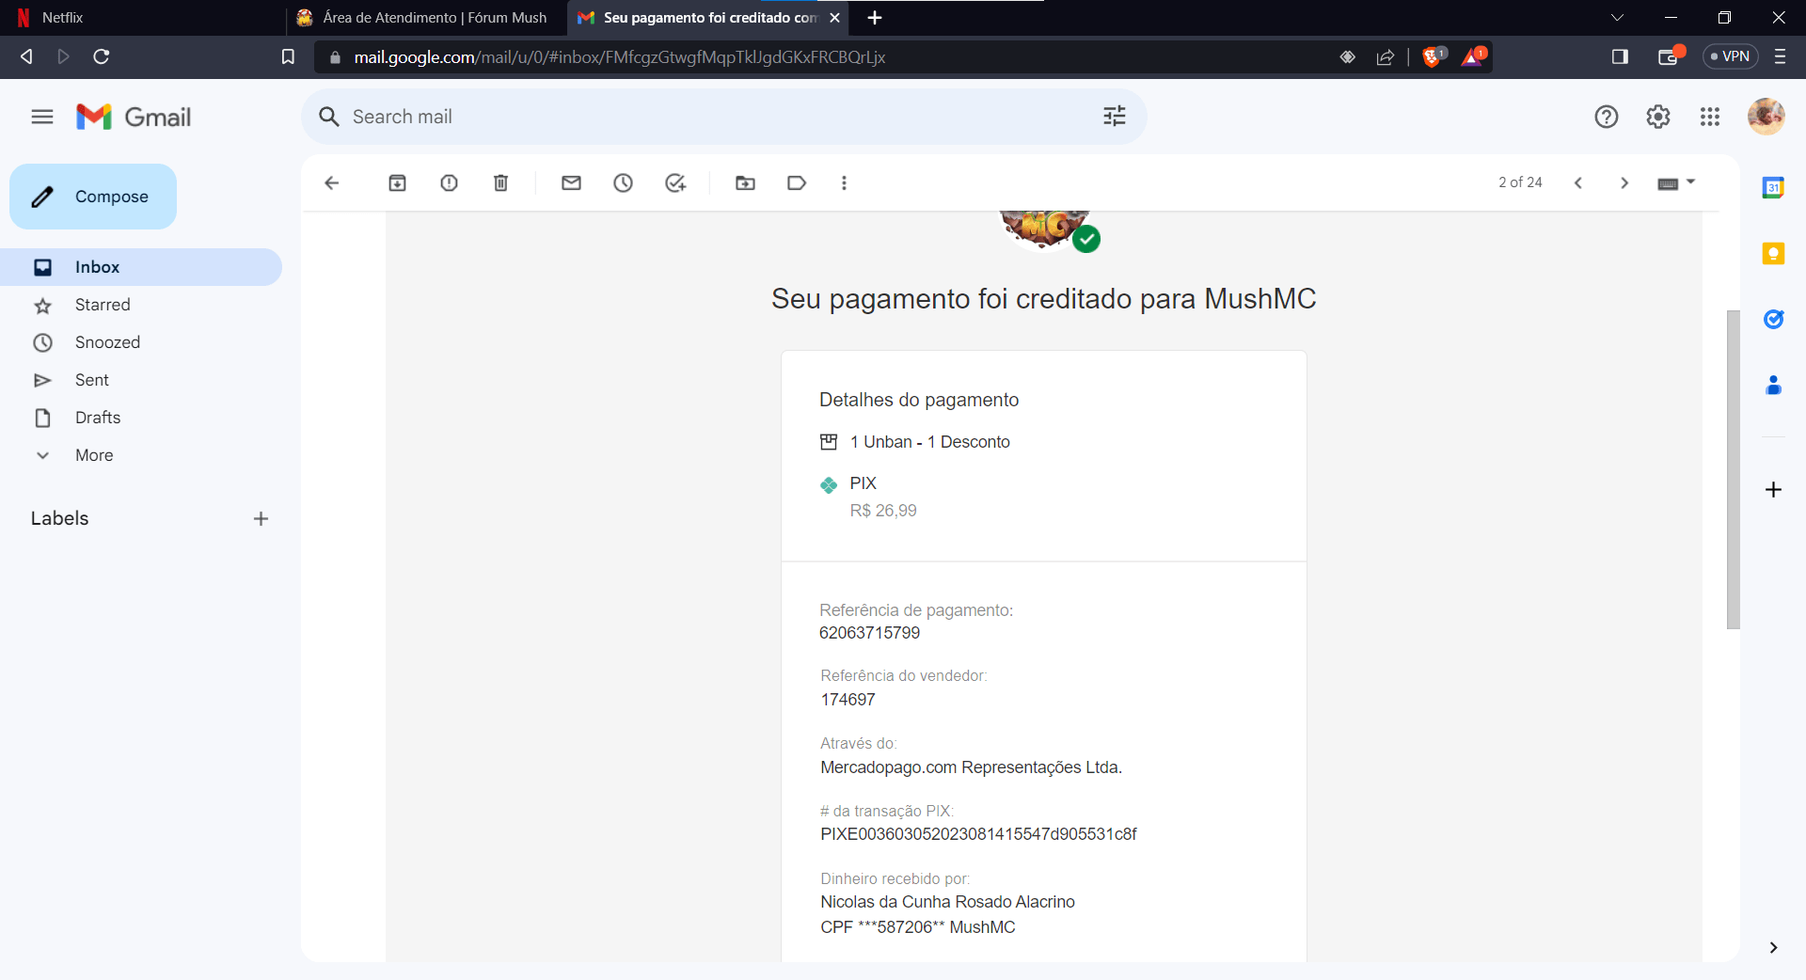
Task: Open Brave Shields icon
Action: pos(1433,56)
